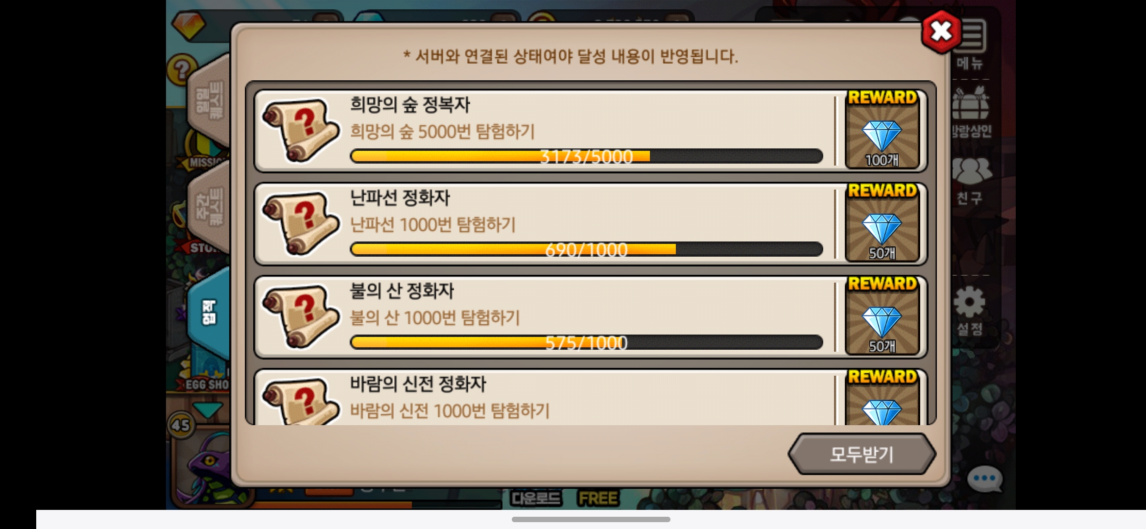Click the 3173/5000 progress bar
Image resolution: width=1146 pixels, height=529 pixels.
click(x=586, y=156)
